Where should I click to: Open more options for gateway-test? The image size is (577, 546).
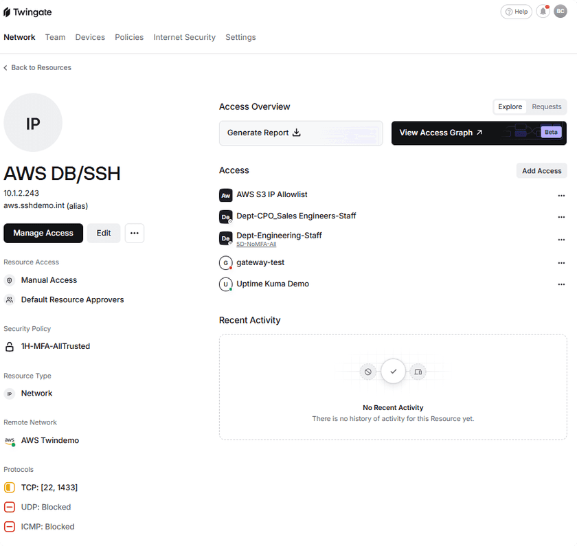point(561,262)
